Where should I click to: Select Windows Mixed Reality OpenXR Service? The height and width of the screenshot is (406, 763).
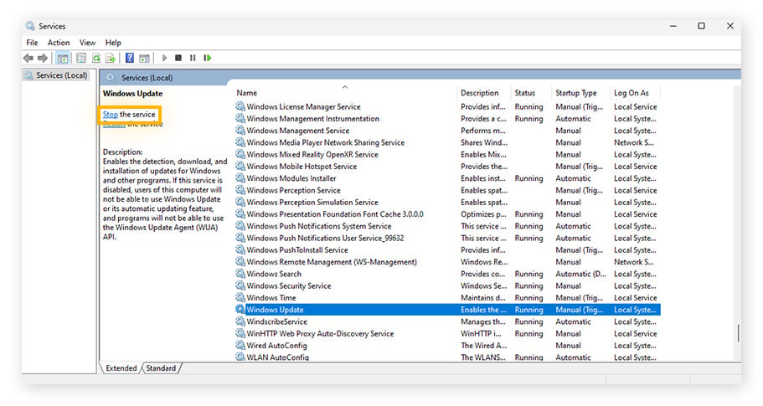[447, 154]
